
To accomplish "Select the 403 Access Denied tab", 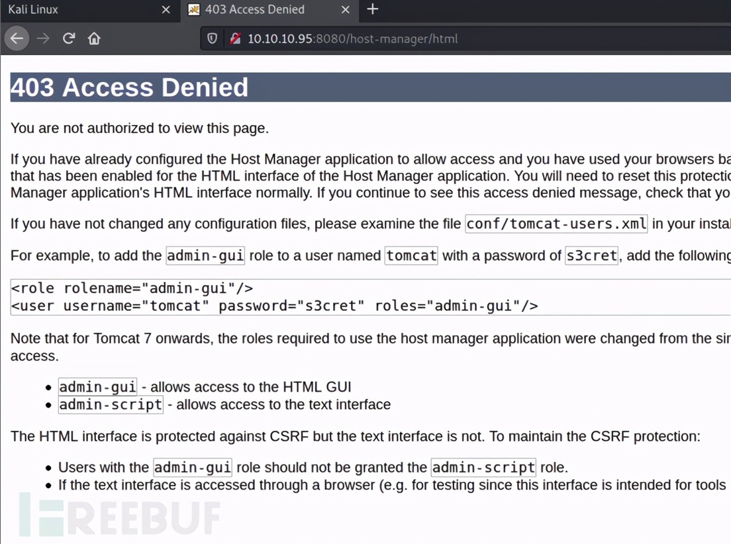I will click(270, 10).
